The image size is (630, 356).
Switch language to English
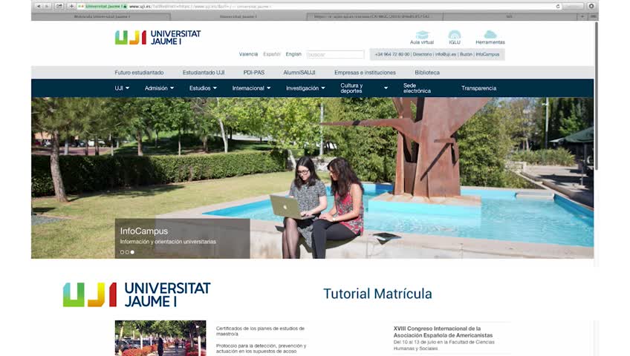click(x=293, y=54)
